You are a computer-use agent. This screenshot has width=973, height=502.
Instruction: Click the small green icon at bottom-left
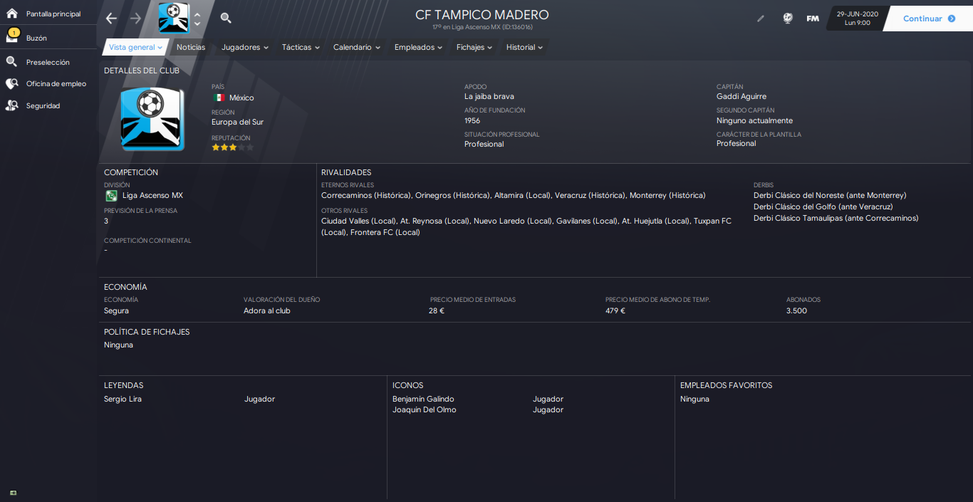(x=13, y=492)
